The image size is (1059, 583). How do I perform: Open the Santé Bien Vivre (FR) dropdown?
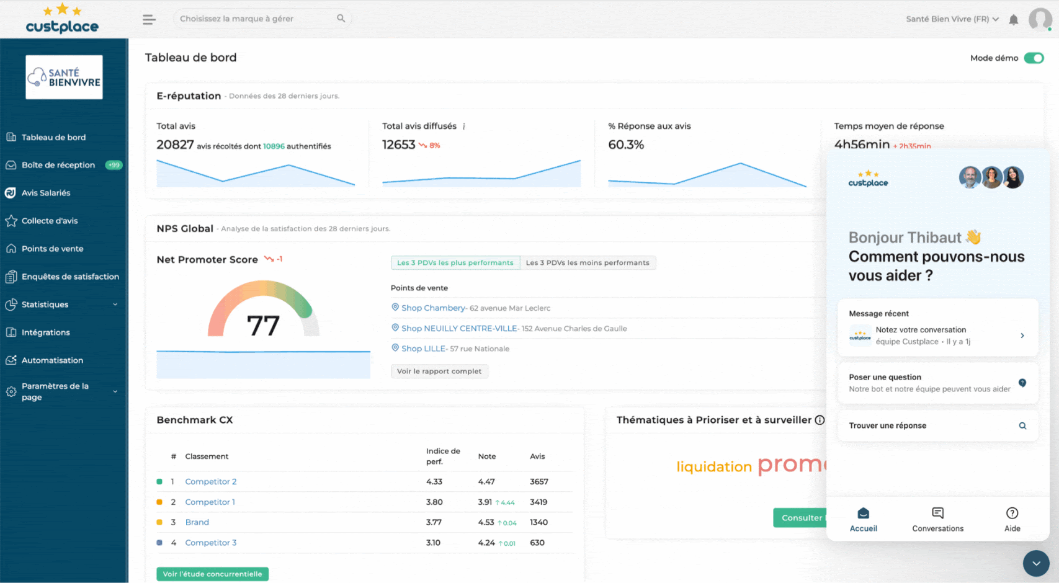[x=952, y=19]
